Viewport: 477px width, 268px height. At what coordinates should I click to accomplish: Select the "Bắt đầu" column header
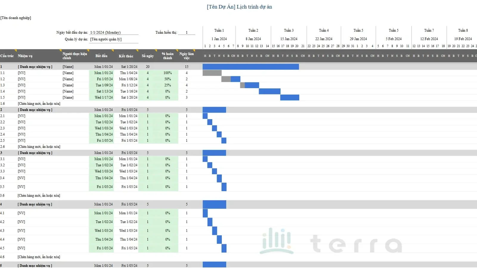pos(101,56)
